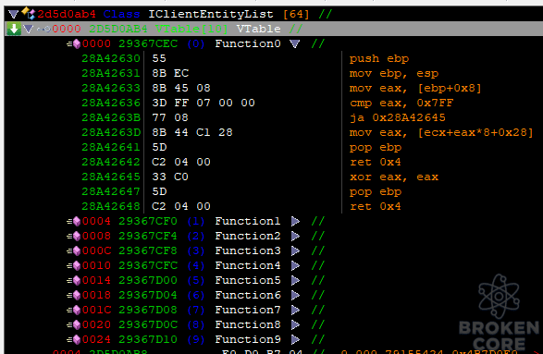Select the Function6 name
The height and width of the screenshot is (354, 543).
tap(248, 295)
